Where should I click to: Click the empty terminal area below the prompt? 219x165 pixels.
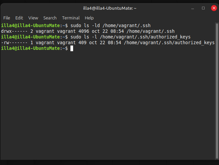[109, 107]
